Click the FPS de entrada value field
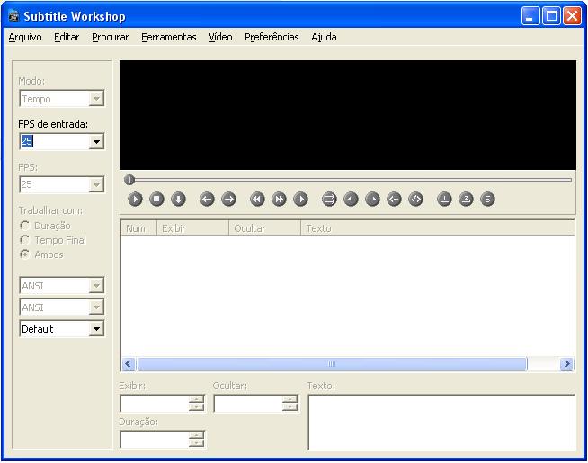The image size is (588, 463). pos(54,142)
